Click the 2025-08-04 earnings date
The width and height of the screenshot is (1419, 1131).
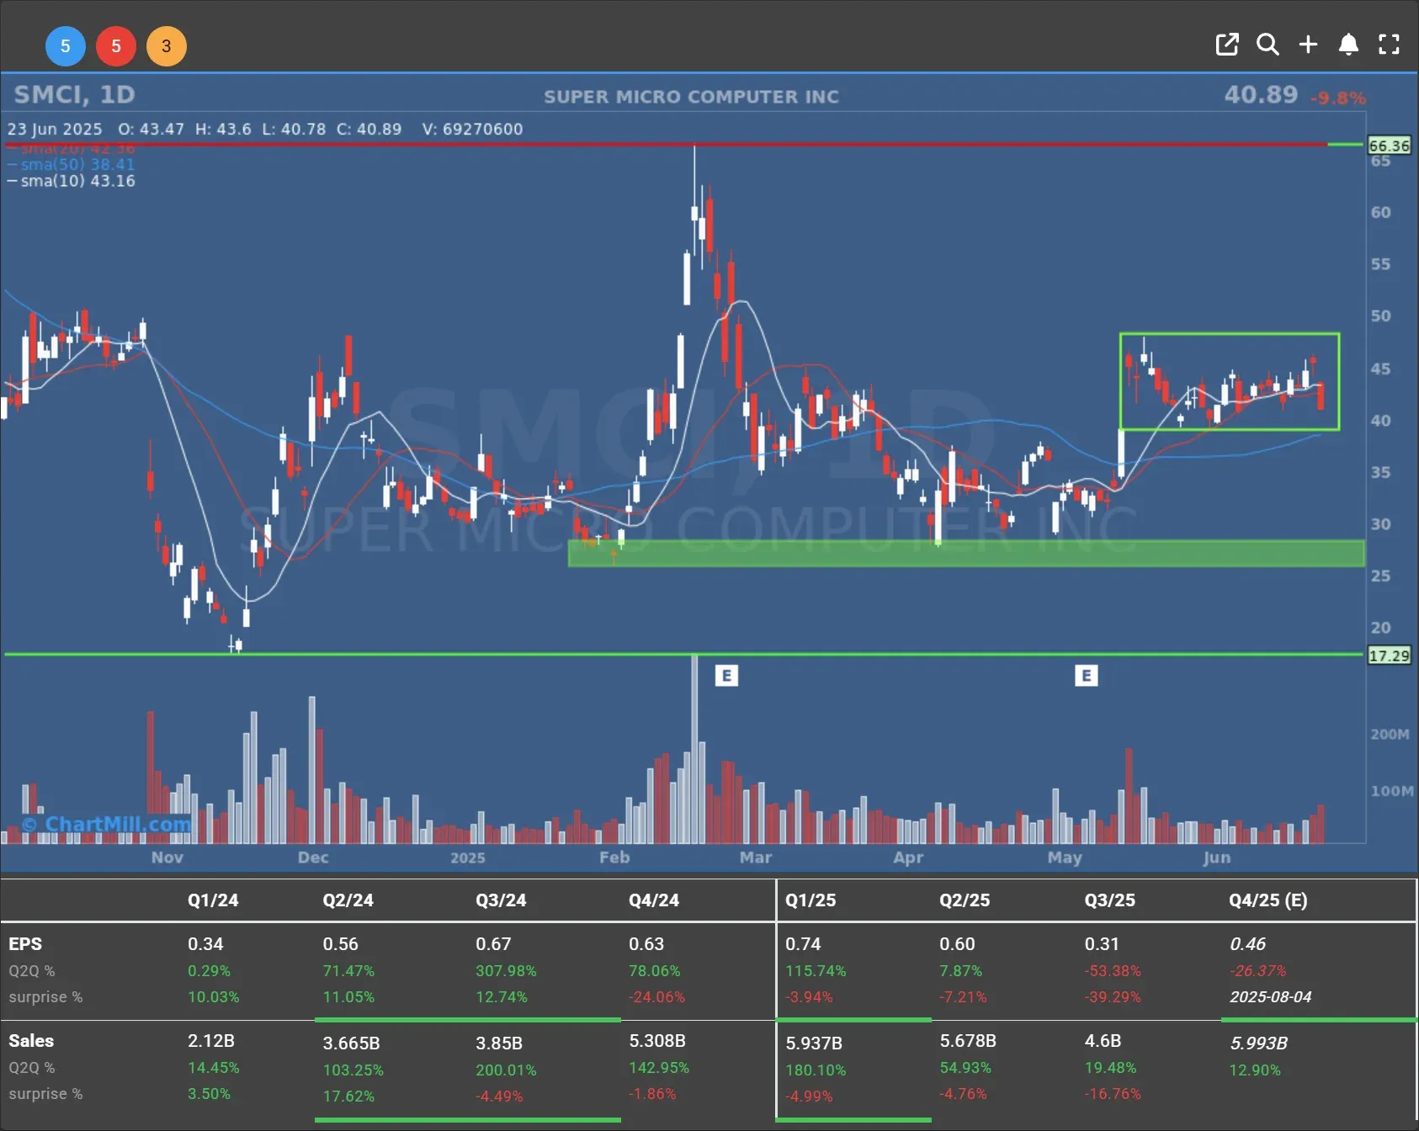click(1270, 996)
